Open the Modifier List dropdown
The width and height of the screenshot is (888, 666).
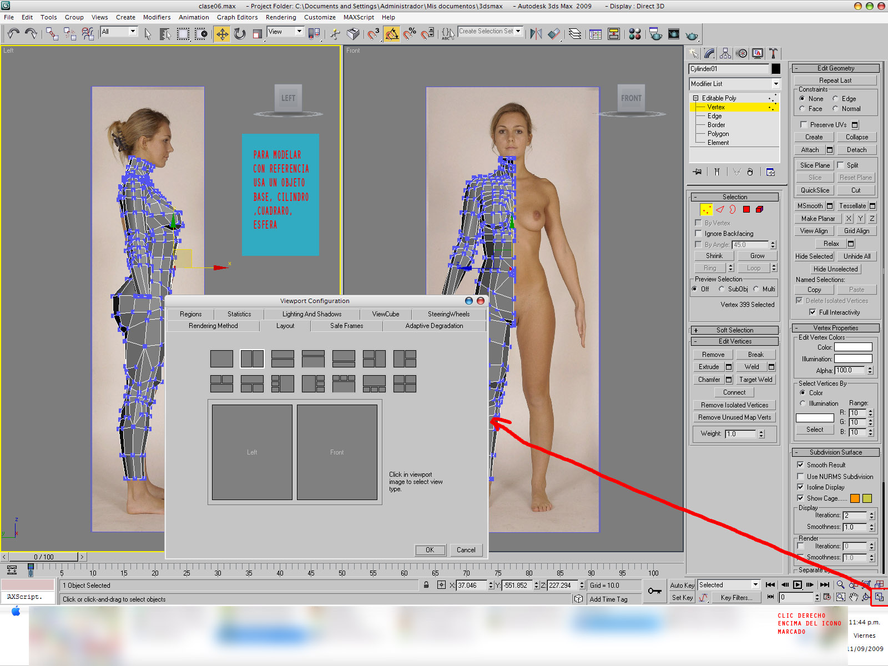pos(734,84)
